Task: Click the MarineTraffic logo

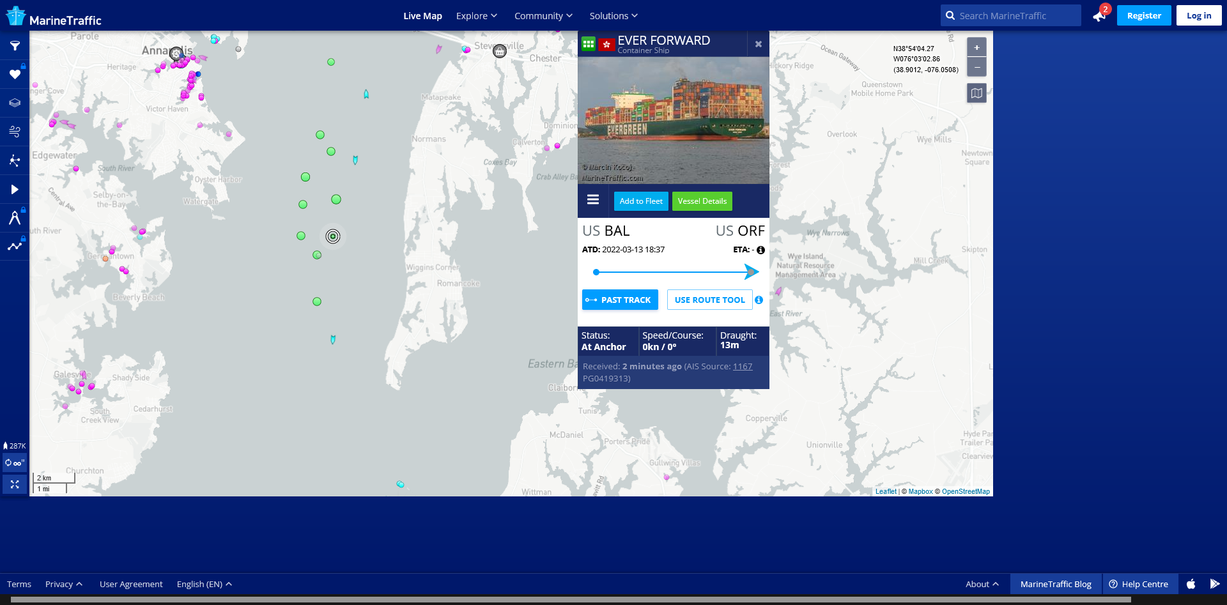Action: pos(54,17)
